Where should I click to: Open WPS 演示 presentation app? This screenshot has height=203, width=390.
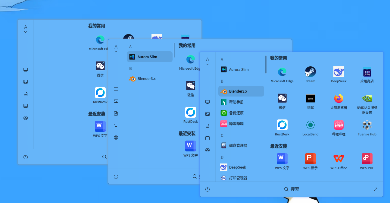pos(310,161)
